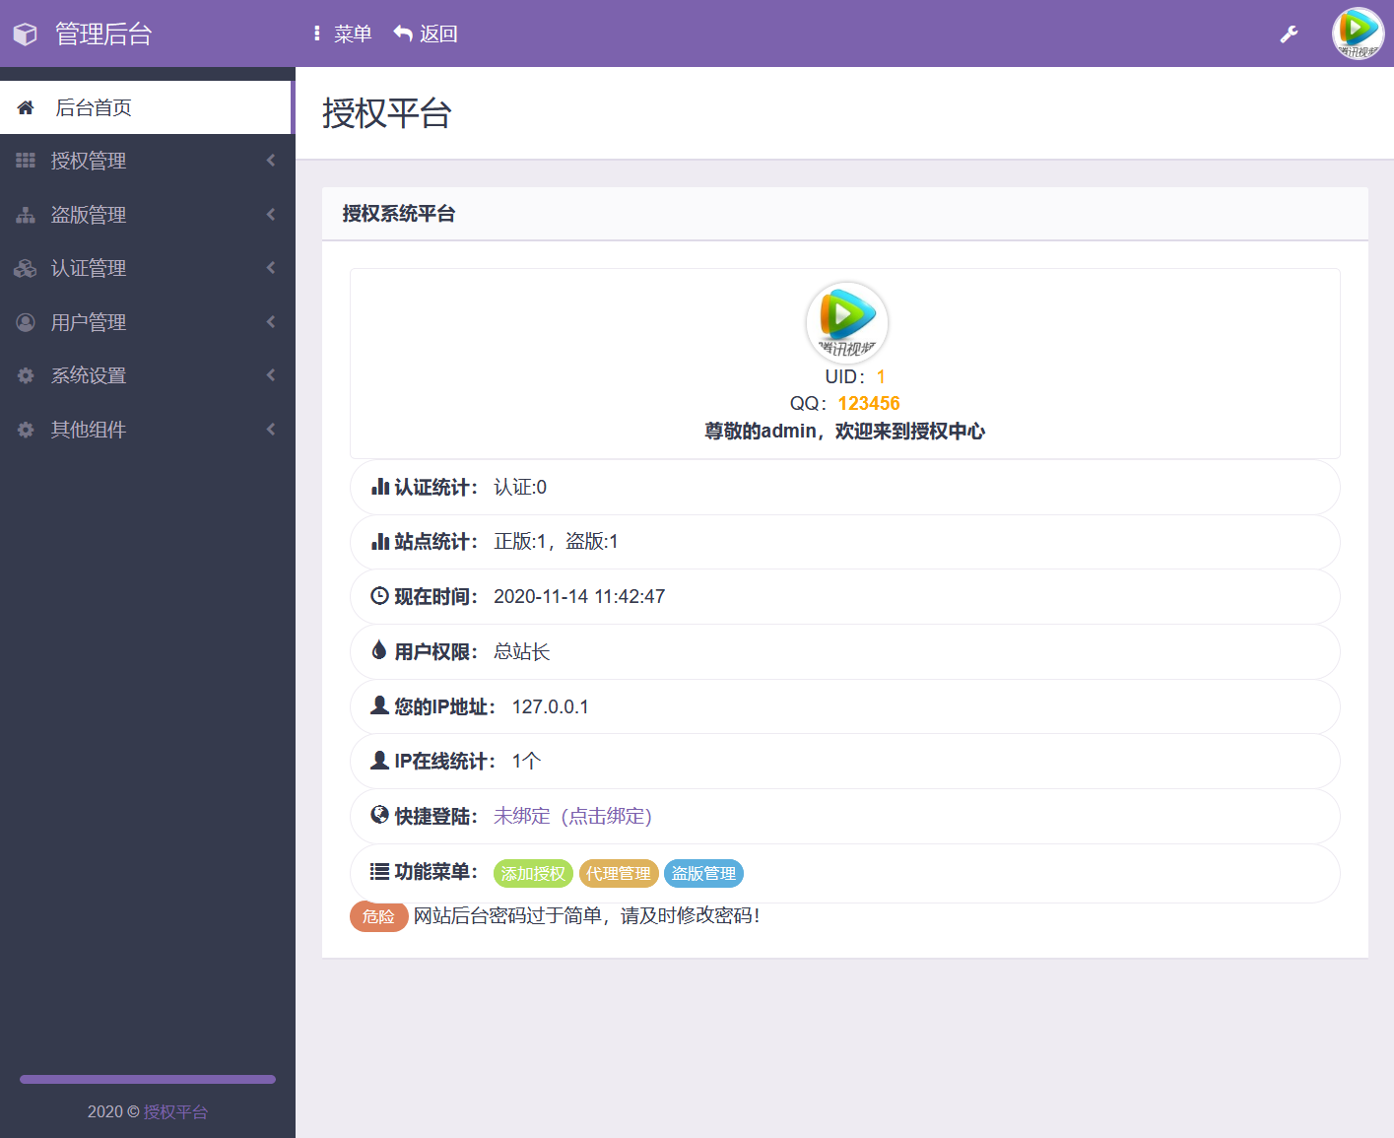
Task: Open the Tencent Video avatar at top right
Action: tap(1358, 33)
